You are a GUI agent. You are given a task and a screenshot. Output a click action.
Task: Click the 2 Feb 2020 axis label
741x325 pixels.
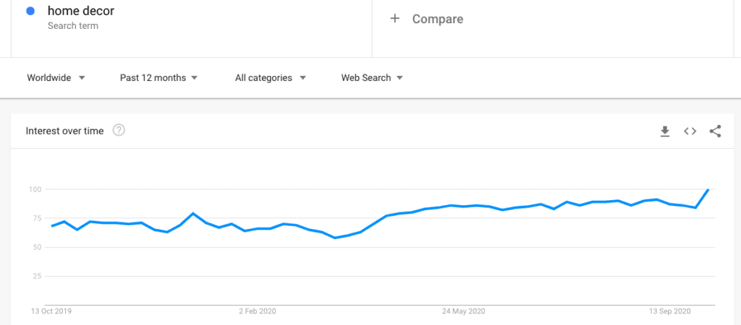pyautogui.click(x=258, y=311)
